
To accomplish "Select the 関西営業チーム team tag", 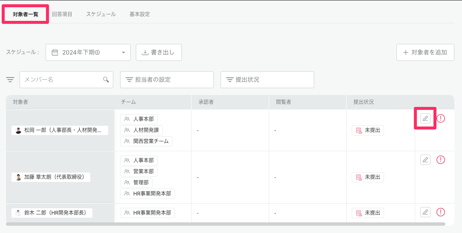I will click(x=146, y=141).
